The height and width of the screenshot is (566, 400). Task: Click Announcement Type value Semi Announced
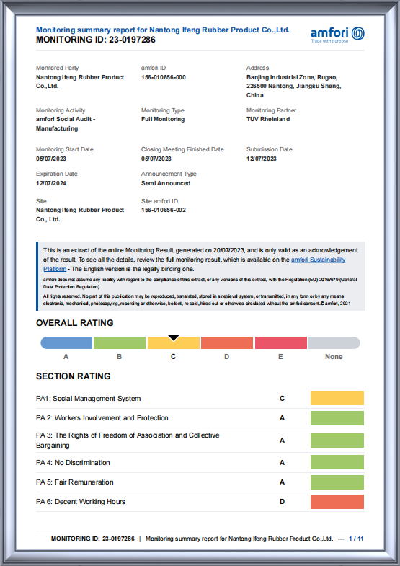[166, 183]
